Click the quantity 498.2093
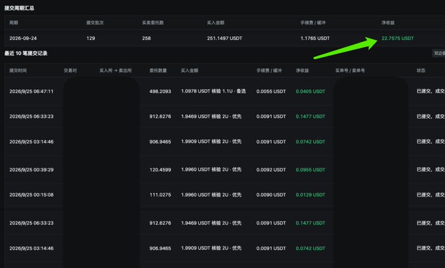 pos(160,91)
